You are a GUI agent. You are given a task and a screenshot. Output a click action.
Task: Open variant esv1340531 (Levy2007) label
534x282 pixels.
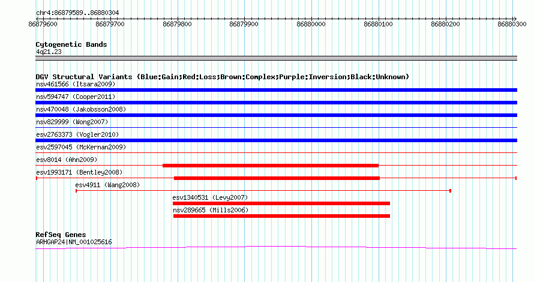(210, 197)
